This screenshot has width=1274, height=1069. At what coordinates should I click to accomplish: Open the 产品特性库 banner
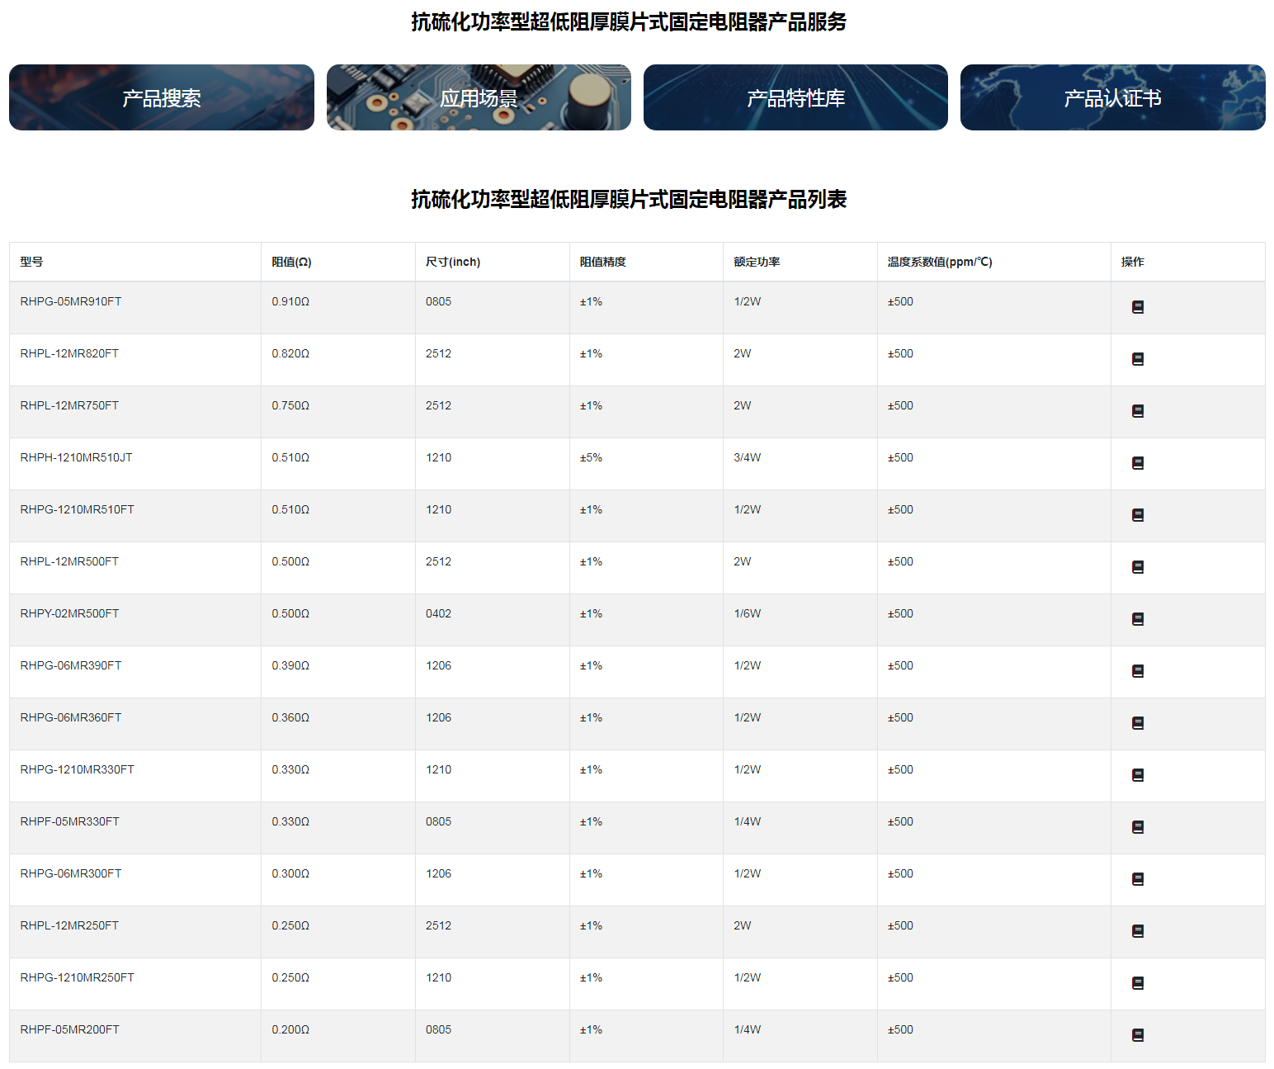coord(795,97)
